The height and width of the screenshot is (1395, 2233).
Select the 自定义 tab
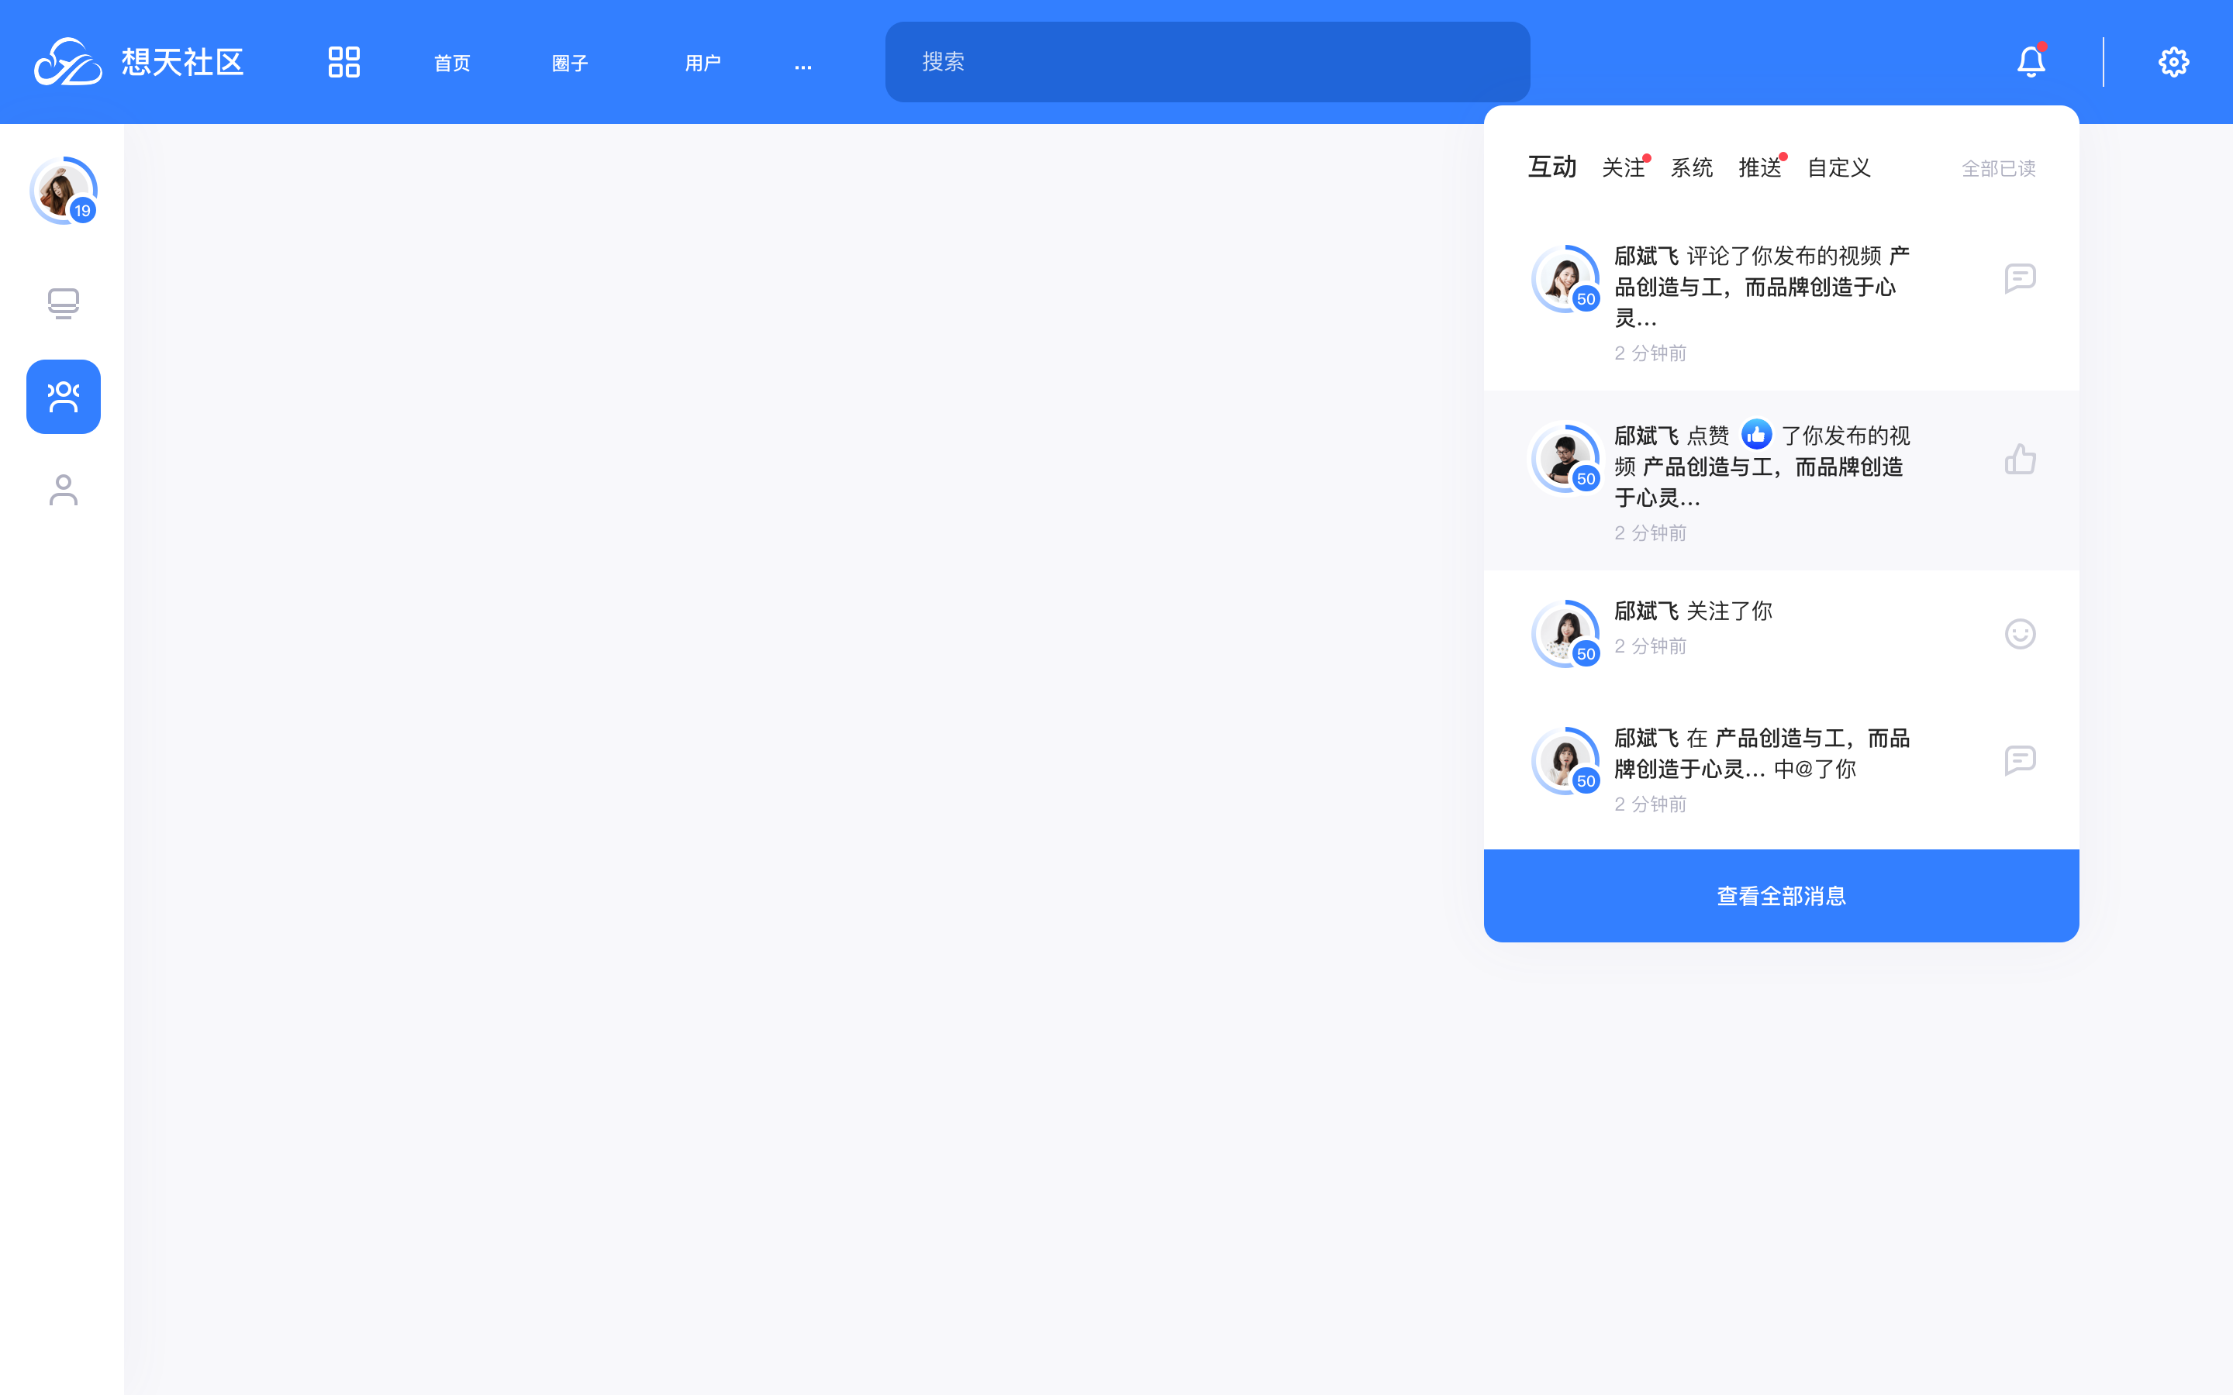(x=1838, y=168)
